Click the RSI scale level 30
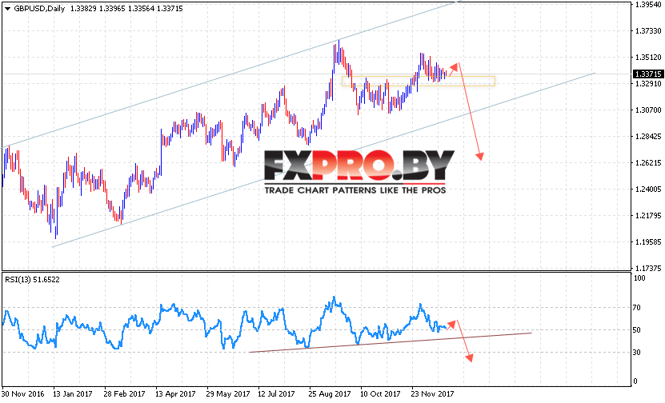 (637, 352)
